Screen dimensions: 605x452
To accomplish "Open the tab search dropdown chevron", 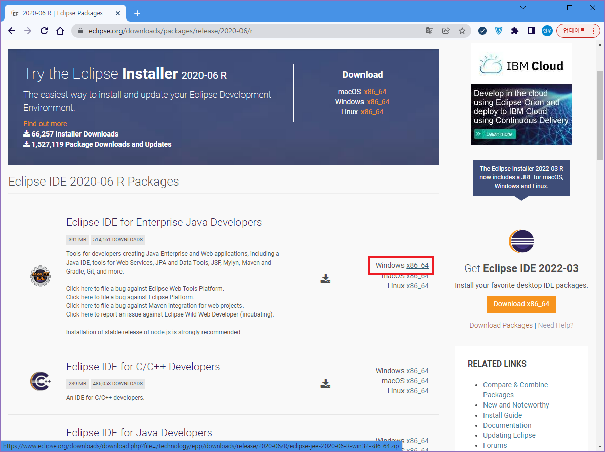I will [x=523, y=8].
